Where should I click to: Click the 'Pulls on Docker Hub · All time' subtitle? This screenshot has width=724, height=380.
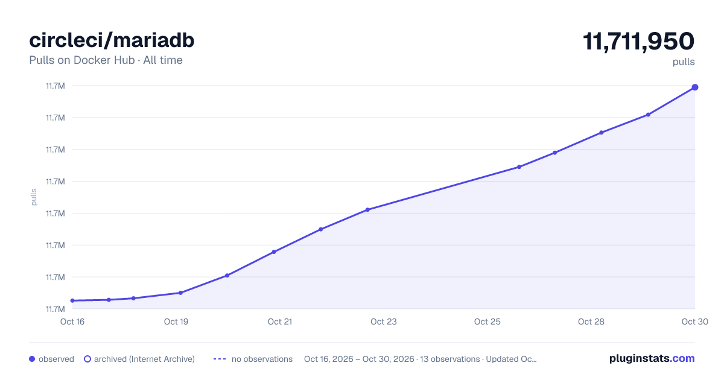106,60
